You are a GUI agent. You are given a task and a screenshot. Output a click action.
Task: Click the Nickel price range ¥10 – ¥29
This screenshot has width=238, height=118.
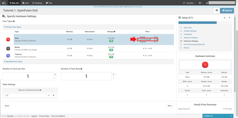point(147,49)
